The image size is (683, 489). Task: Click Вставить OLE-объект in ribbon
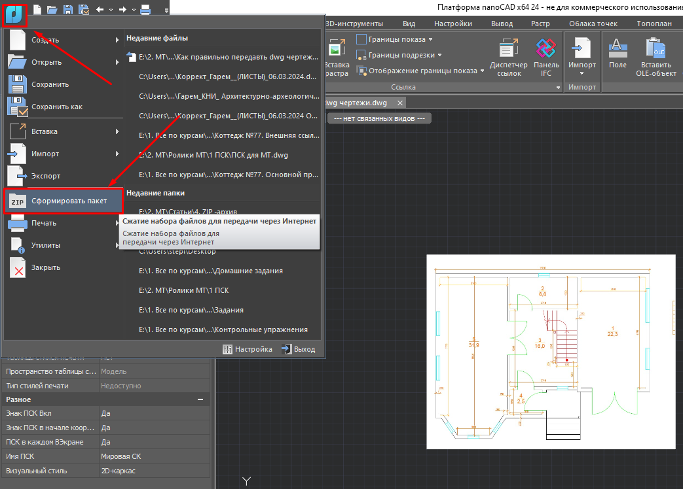coord(655,58)
